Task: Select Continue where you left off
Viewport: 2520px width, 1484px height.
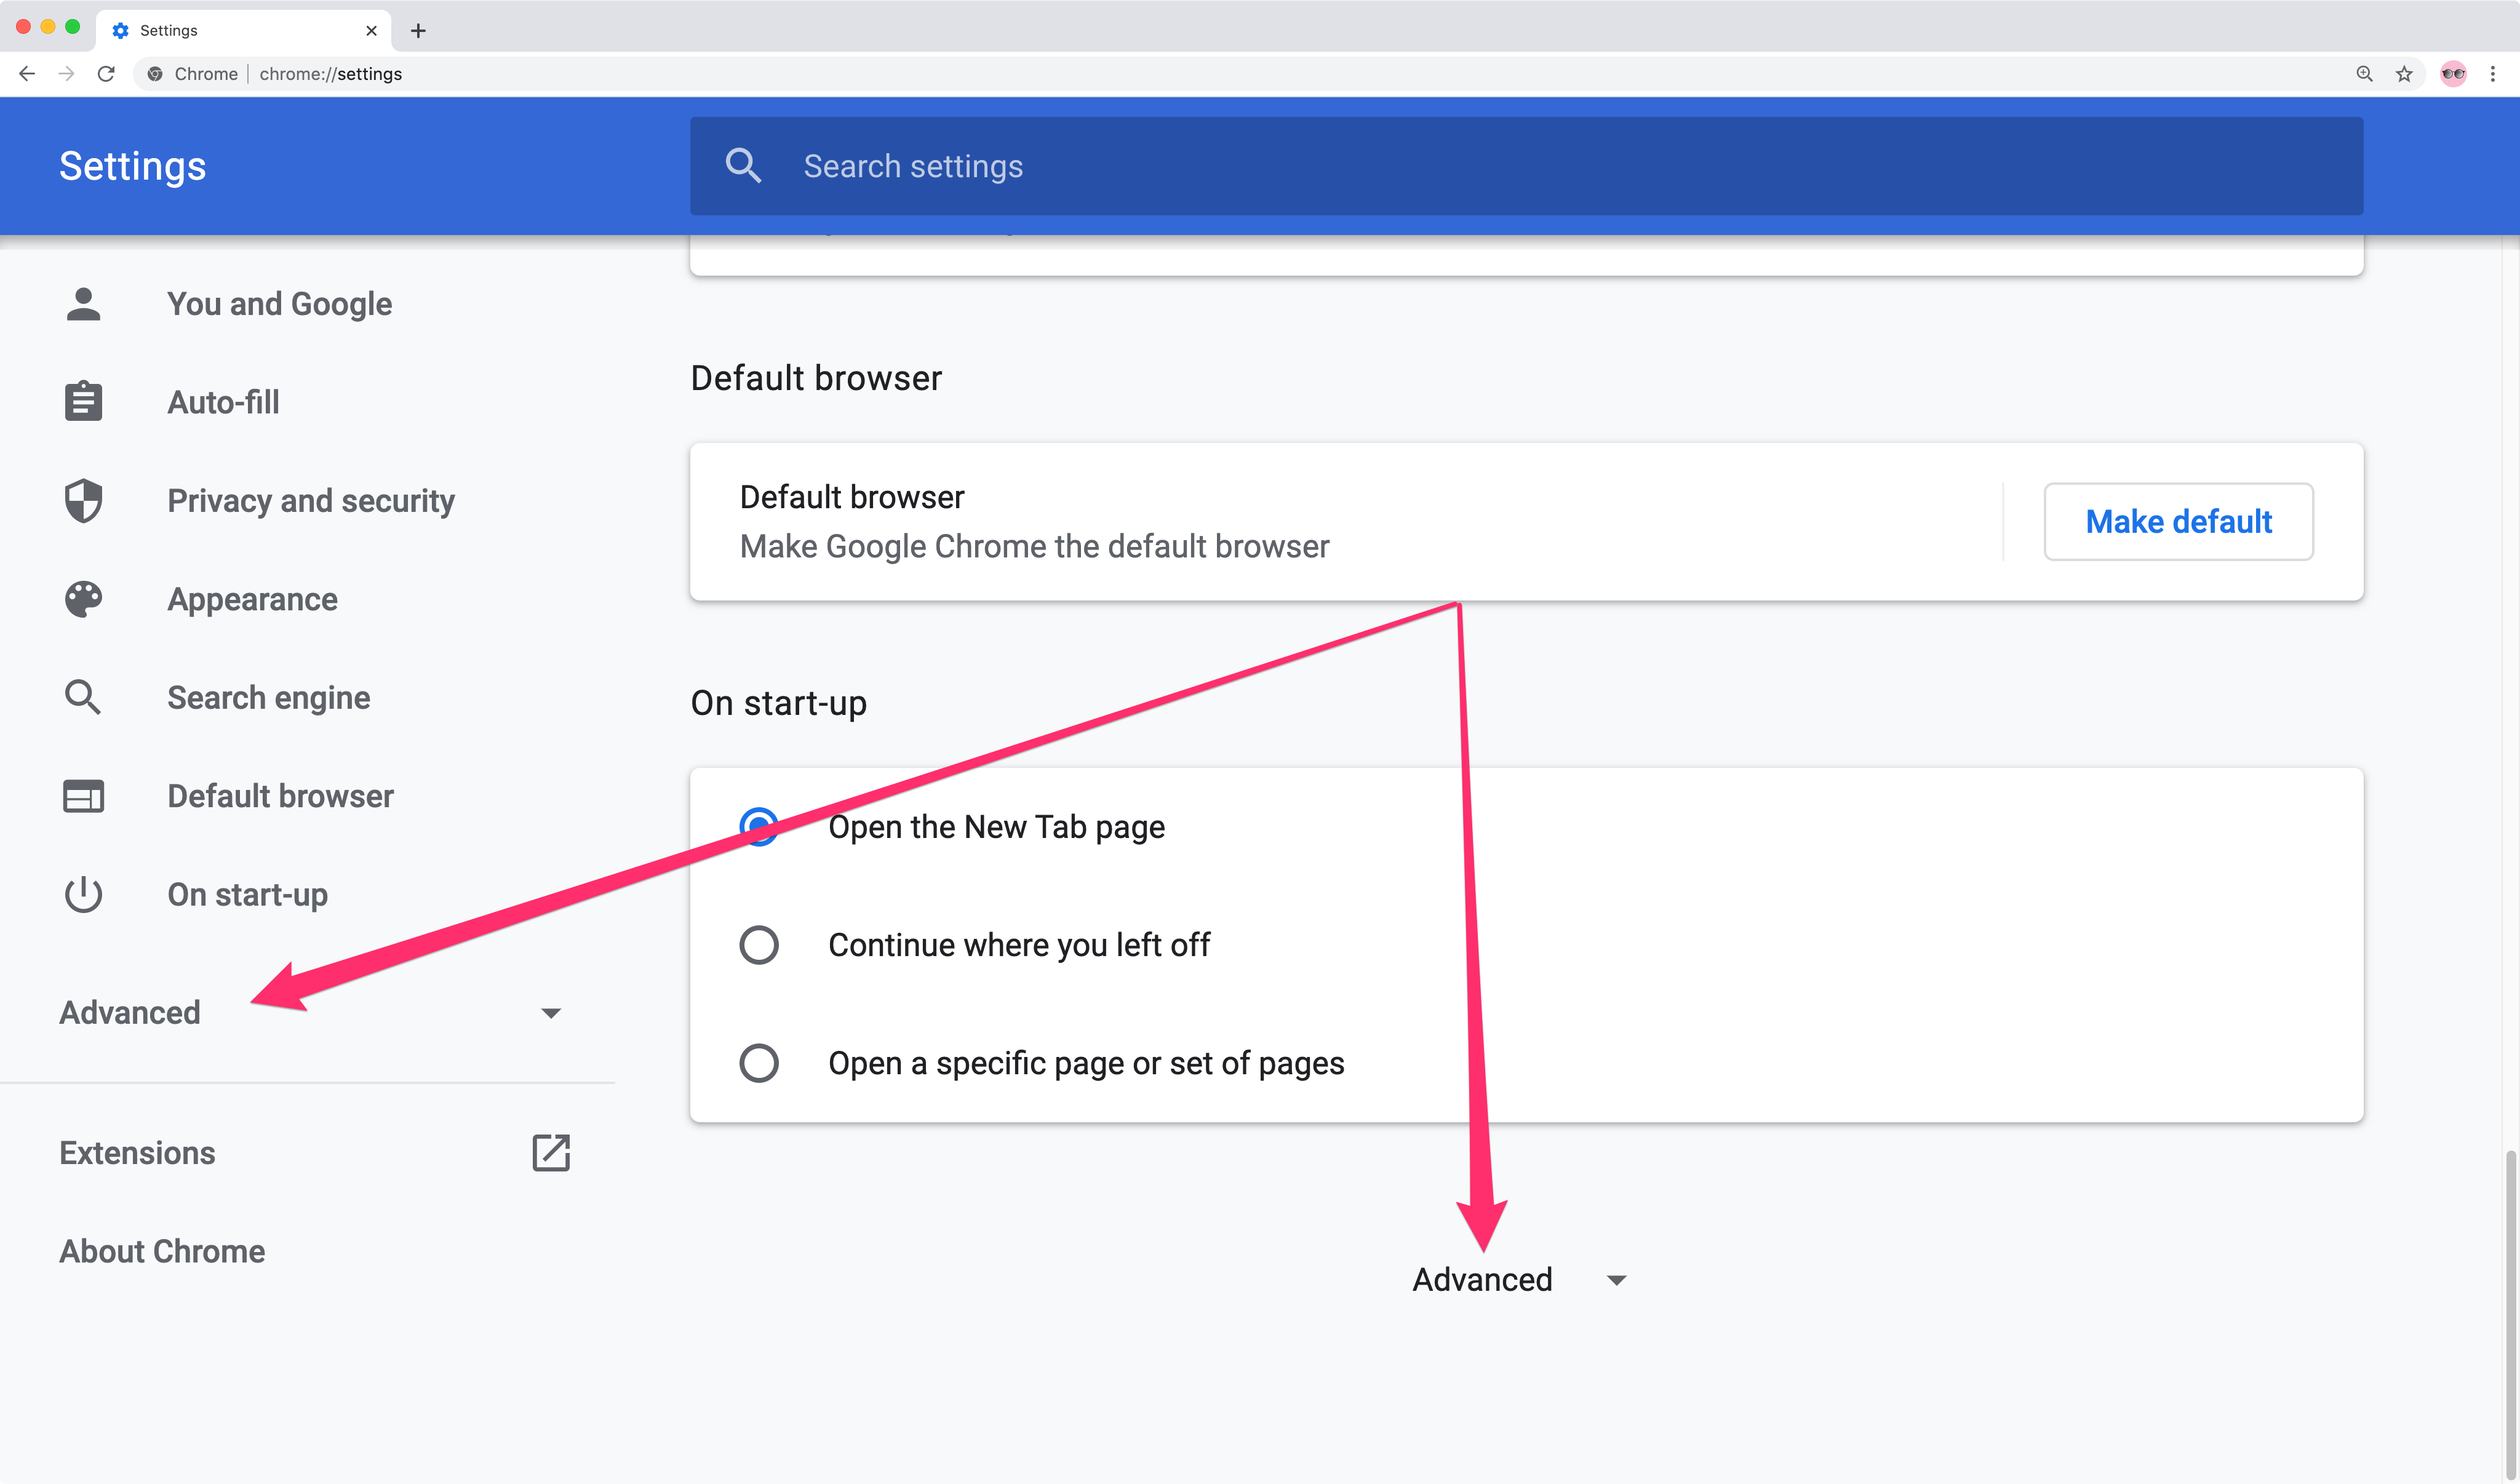Action: (759, 945)
